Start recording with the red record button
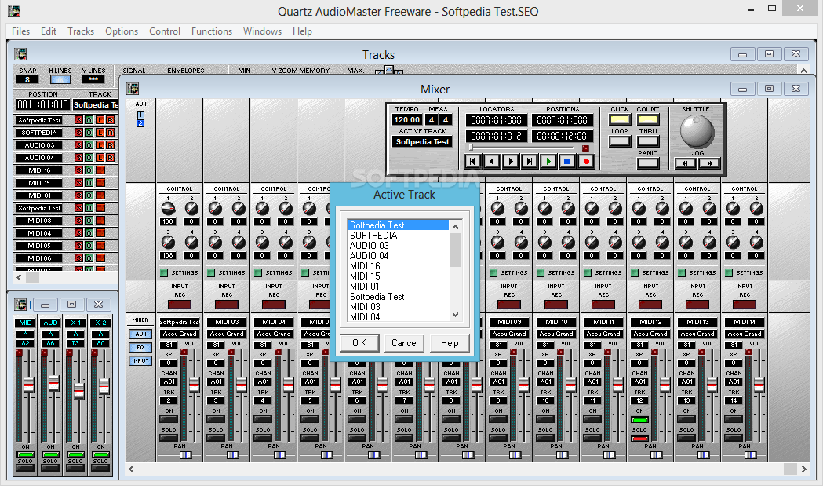823x486 pixels. [x=586, y=161]
